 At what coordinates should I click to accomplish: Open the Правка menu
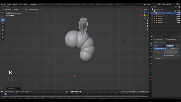tap(9, 5)
